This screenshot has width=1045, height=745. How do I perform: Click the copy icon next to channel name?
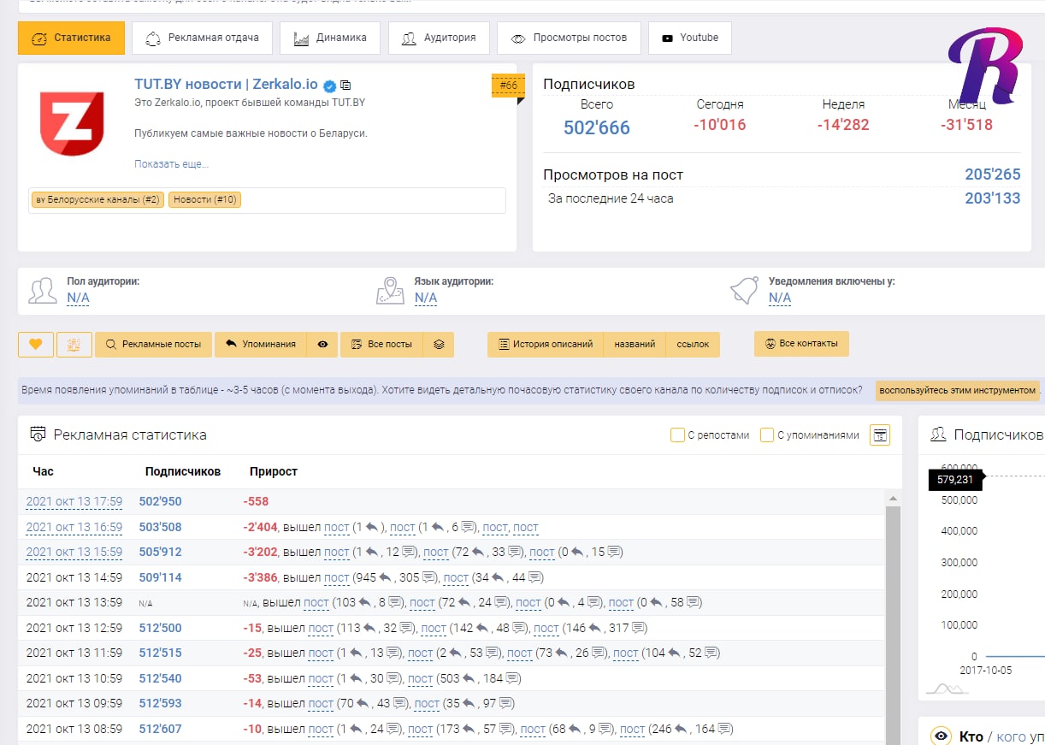(x=345, y=86)
